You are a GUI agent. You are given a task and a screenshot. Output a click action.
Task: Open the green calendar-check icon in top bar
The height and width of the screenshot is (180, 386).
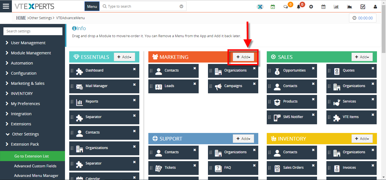click(x=273, y=6)
